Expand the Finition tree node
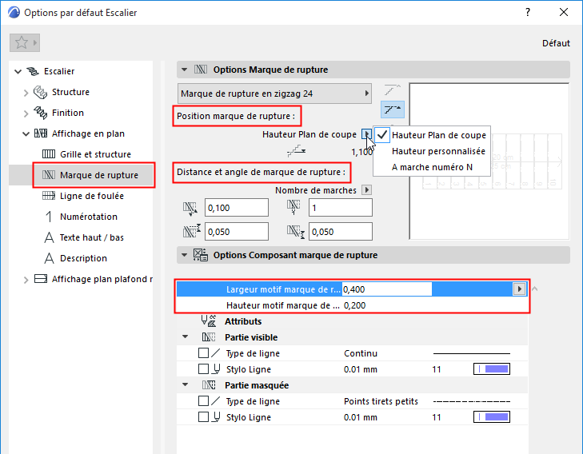 (x=26, y=113)
